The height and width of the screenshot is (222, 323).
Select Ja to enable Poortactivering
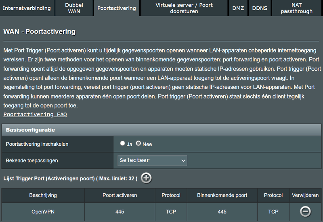(x=123, y=143)
